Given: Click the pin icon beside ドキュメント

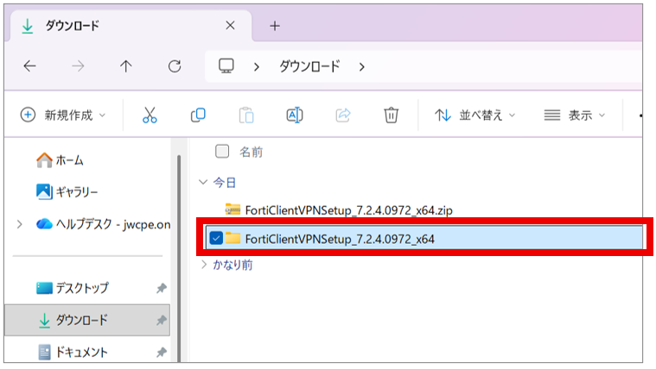Looking at the screenshot, I should 162,353.
